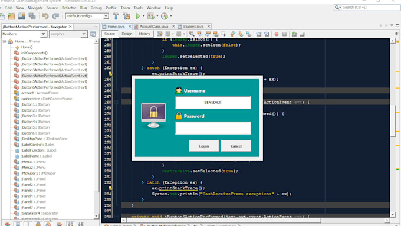
Task: Close the Navigator panel tab
Action: coord(70,27)
